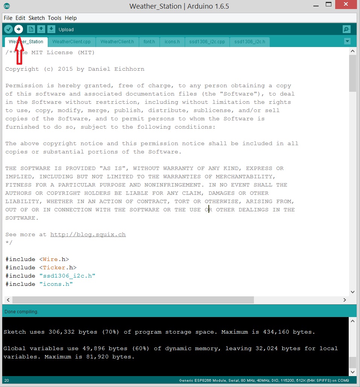Click editor vertical scrollbar down arrow
The image size is (360, 387).
pyautogui.click(x=352, y=292)
